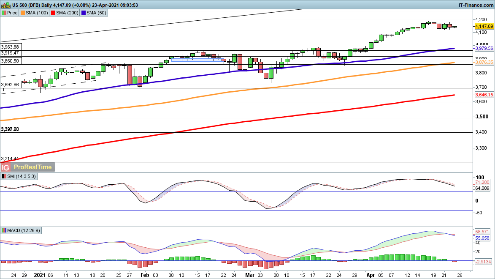Click the SMI indicator color icon
This screenshot has height=279, width=495.
click(4, 176)
